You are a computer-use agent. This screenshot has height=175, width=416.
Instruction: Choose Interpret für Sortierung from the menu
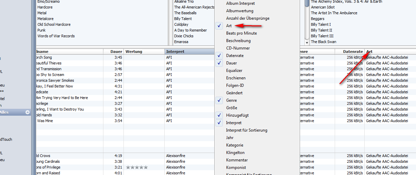click(247, 130)
